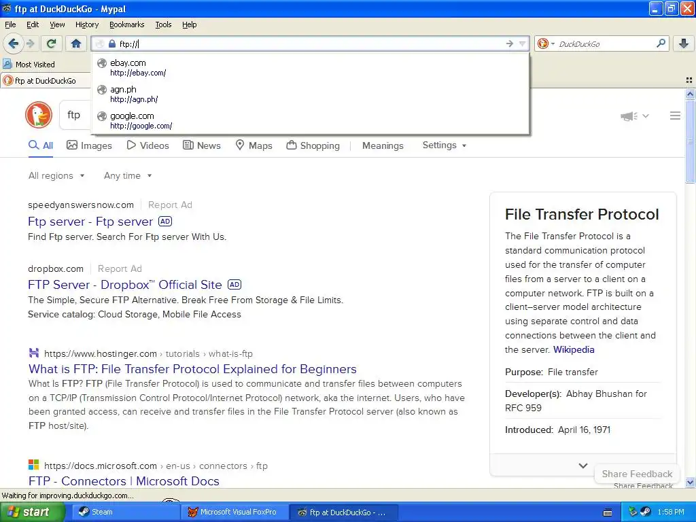Image resolution: width=696 pixels, height=522 pixels.
Task: Click the Microsoft logo favicon beside docs.microsoft.com
Action: point(34,465)
